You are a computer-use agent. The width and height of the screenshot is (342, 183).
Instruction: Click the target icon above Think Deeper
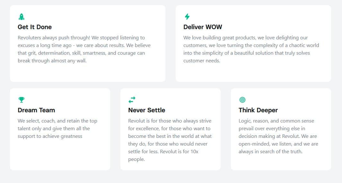(242, 100)
